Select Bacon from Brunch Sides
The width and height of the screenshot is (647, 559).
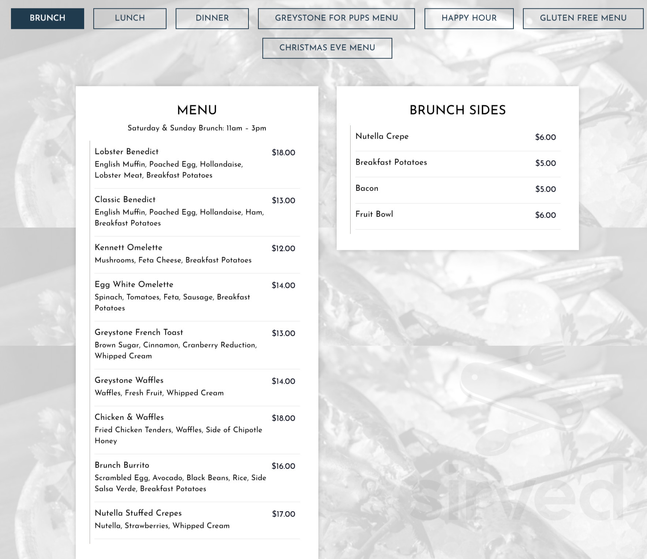(x=367, y=189)
